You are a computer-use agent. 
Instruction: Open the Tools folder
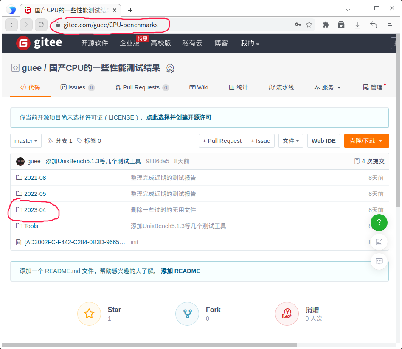(31, 226)
